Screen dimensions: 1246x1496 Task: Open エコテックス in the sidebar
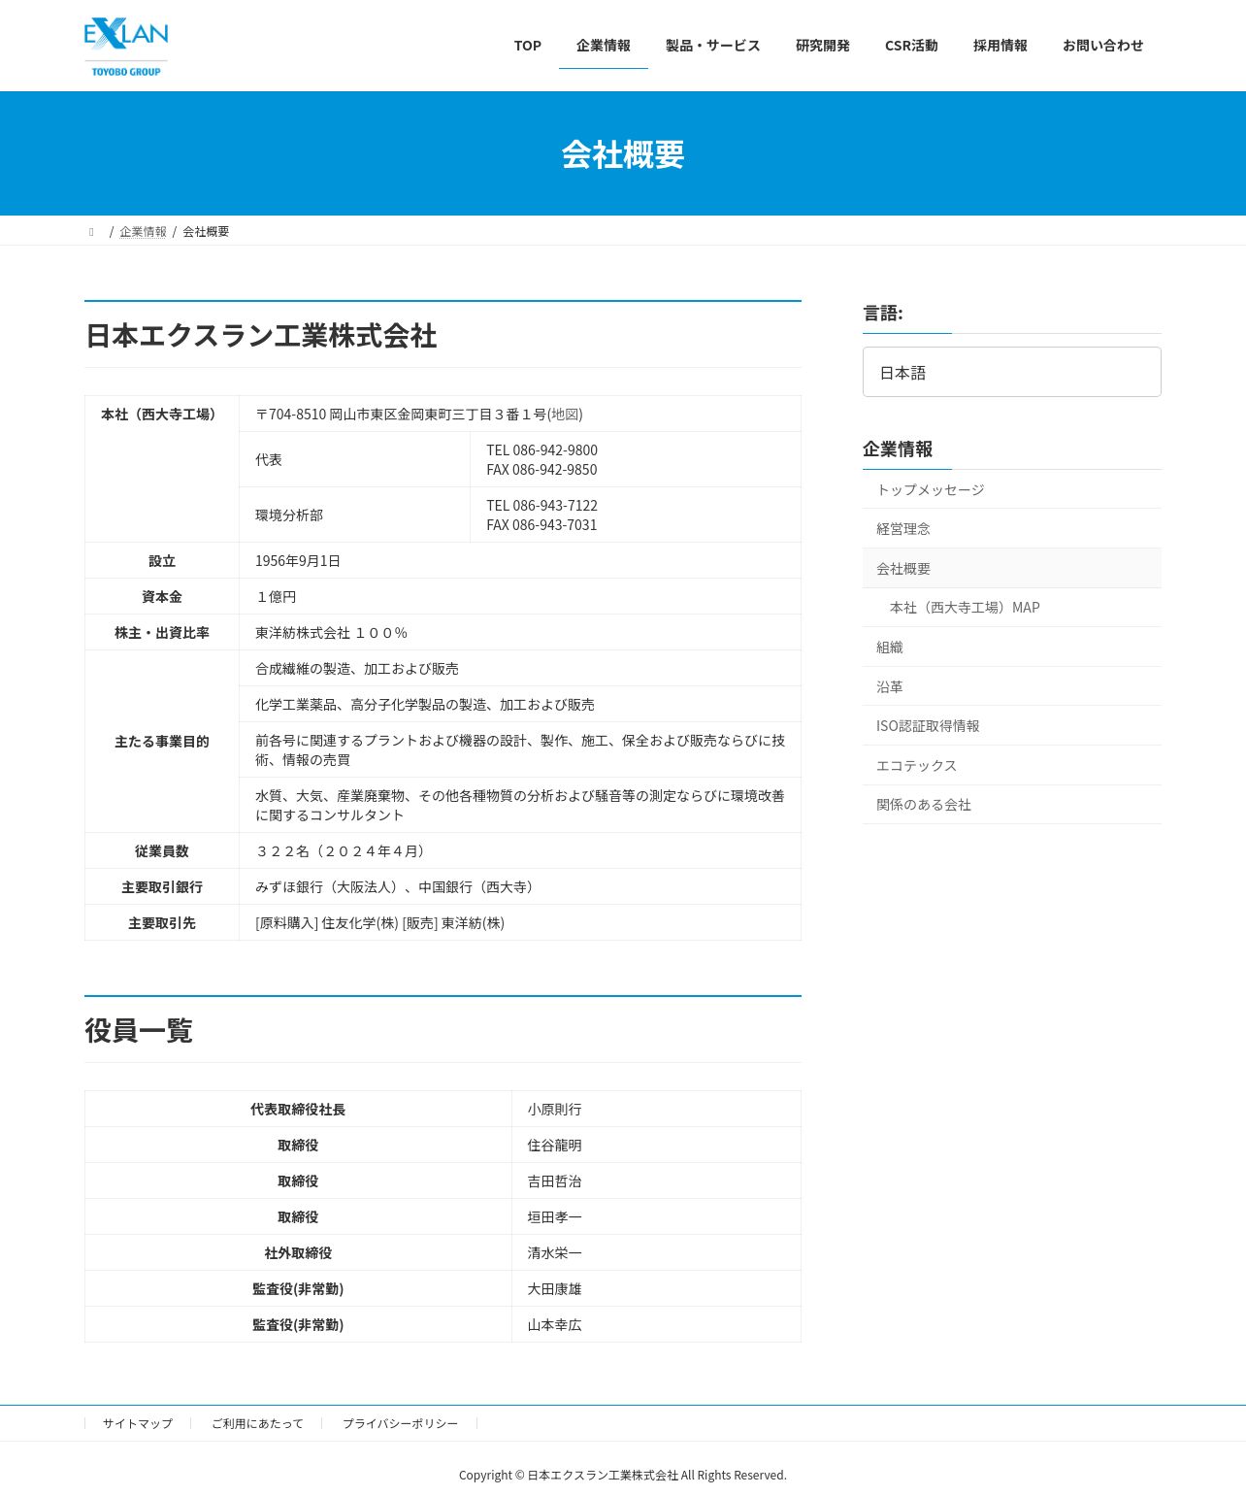(1012, 766)
